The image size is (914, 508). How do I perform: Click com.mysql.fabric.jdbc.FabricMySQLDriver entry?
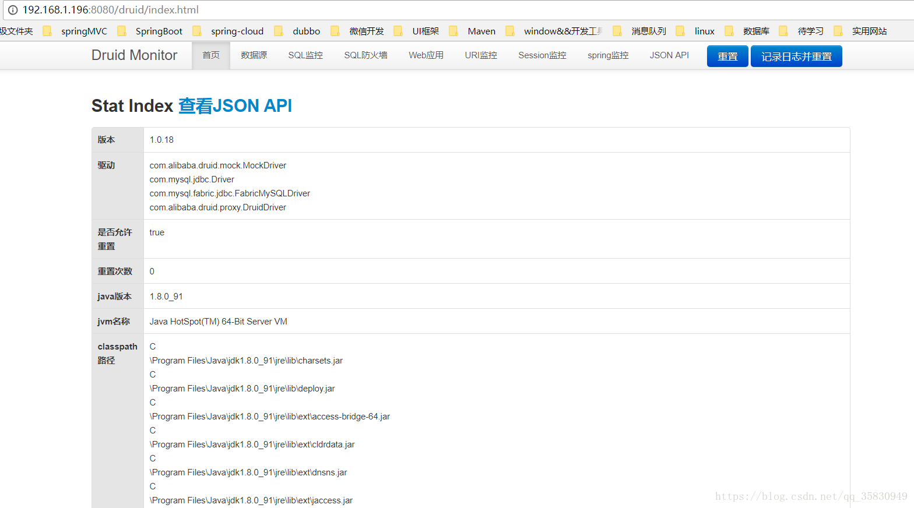coord(230,193)
